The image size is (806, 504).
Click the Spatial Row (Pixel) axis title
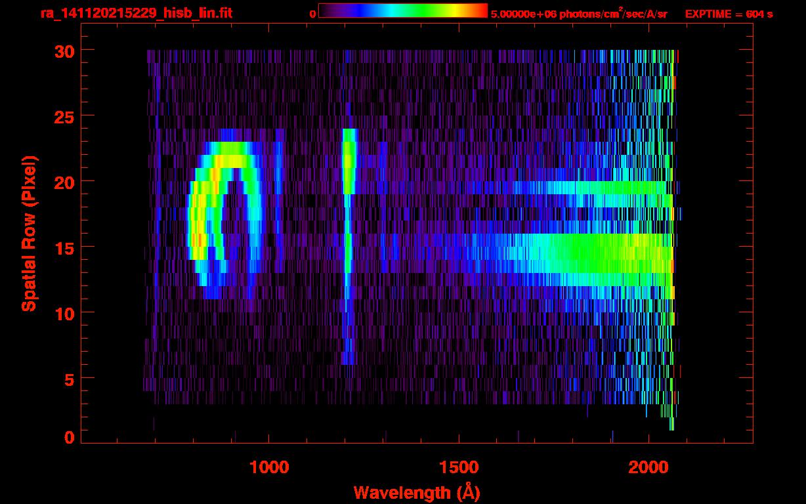tap(29, 233)
